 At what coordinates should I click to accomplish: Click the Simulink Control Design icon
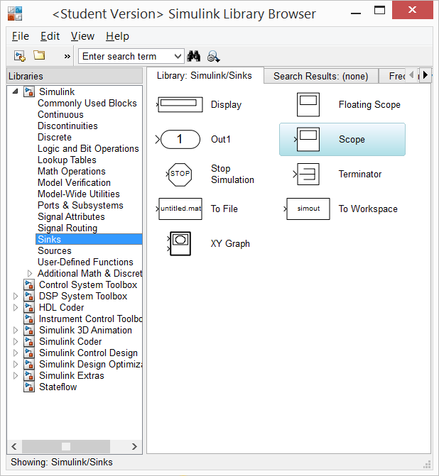(29, 353)
